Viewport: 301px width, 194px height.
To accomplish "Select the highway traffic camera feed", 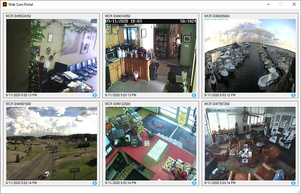I will coord(52,143).
